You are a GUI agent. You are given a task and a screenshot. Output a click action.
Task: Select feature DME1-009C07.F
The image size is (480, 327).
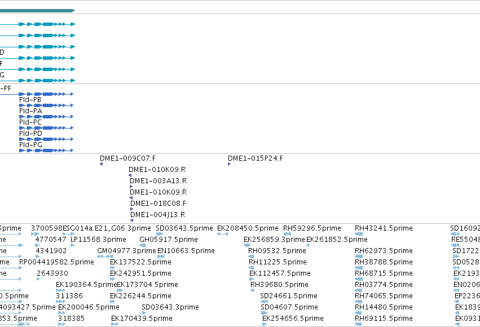pyautogui.click(x=127, y=158)
